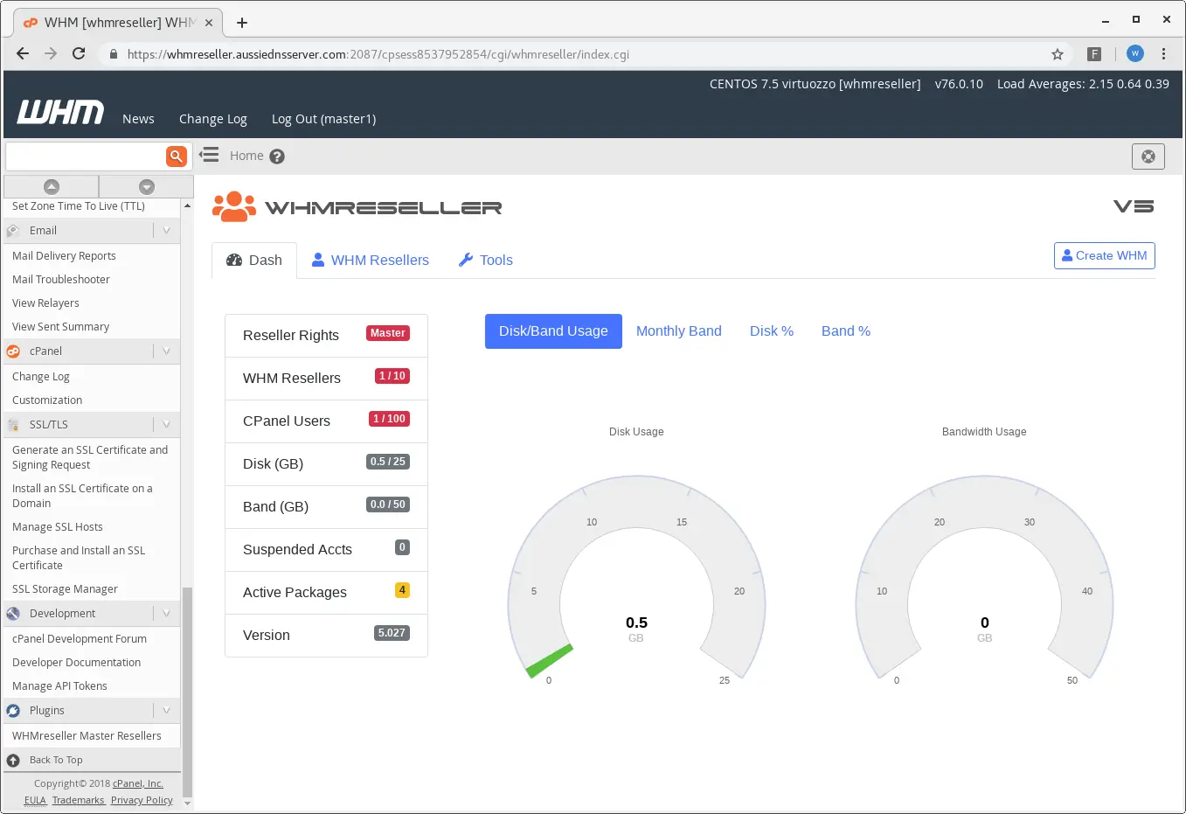Open the Tools tab
Image resolution: width=1186 pixels, height=814 pixels.
click(x=486, y=261)
